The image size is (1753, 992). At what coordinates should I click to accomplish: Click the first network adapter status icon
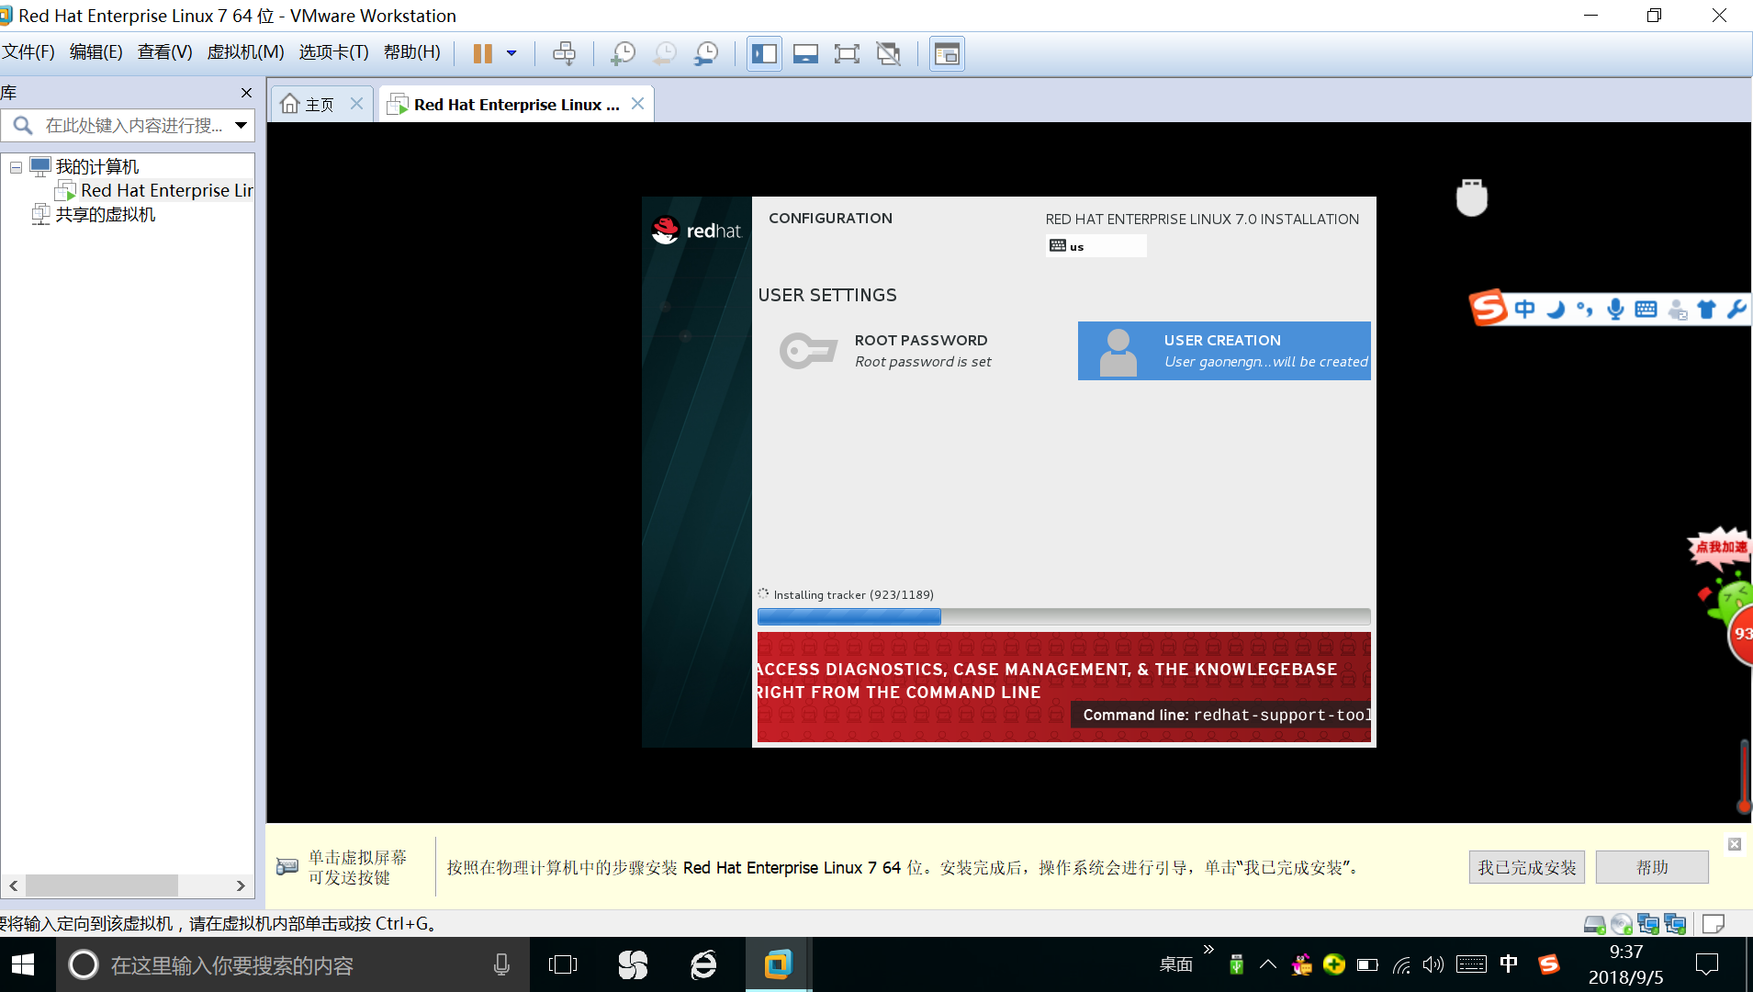click(x=1648, y=924)
